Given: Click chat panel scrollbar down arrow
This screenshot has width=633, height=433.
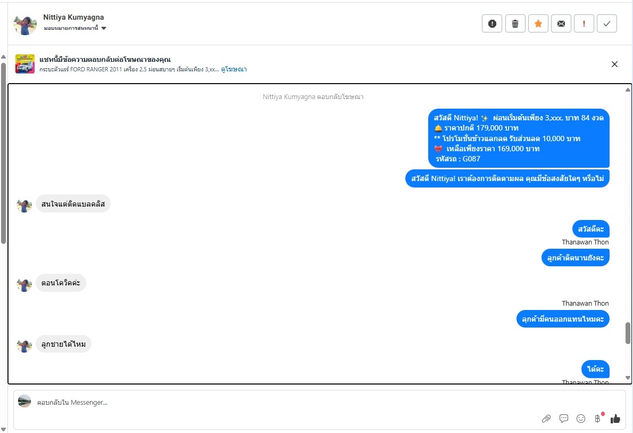Looking at the screenshot, I should [628, 378].
